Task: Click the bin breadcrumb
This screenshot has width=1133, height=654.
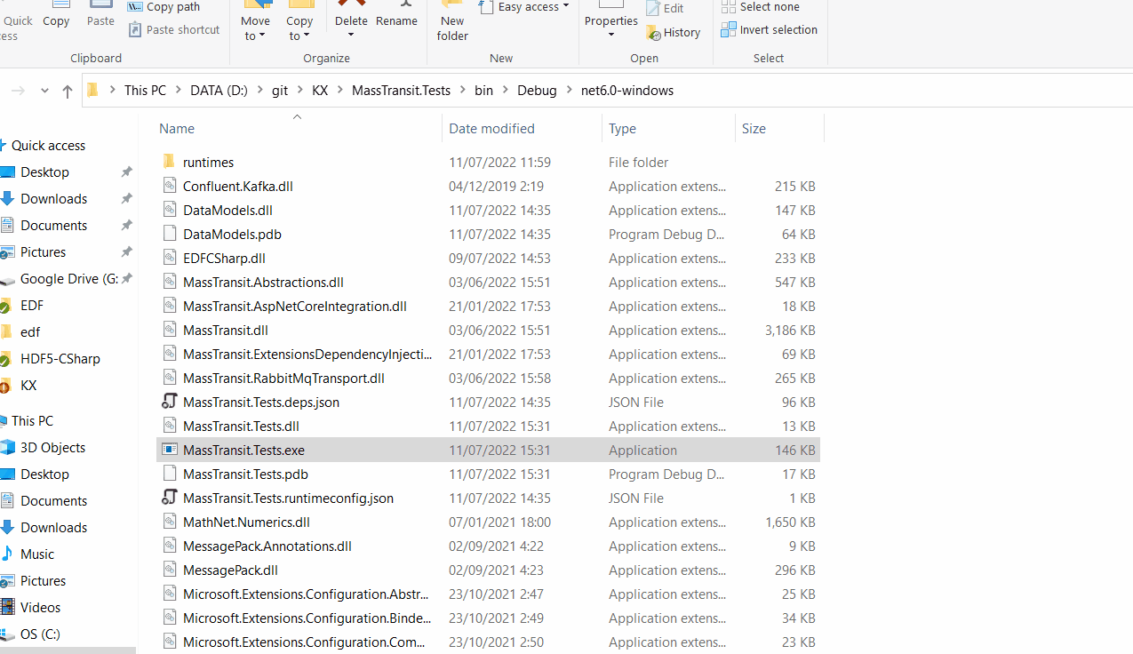Action: [483, 91]
